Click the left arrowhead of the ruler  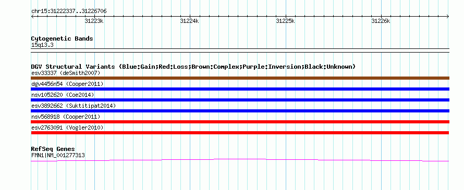coord(32,16)
